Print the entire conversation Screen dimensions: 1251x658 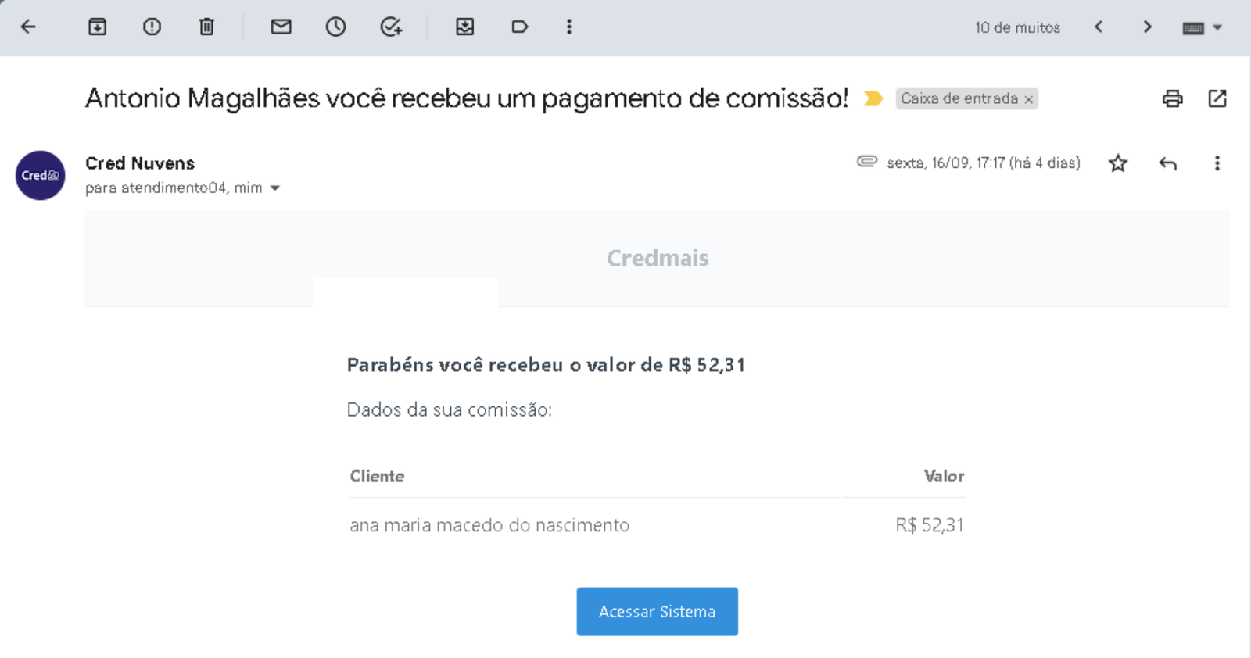point(1172,98)
